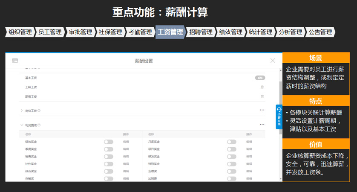The height and width of the screenshot is (192, 357).
Task: Open more options for 岗位工资 section
Action: 262,111
